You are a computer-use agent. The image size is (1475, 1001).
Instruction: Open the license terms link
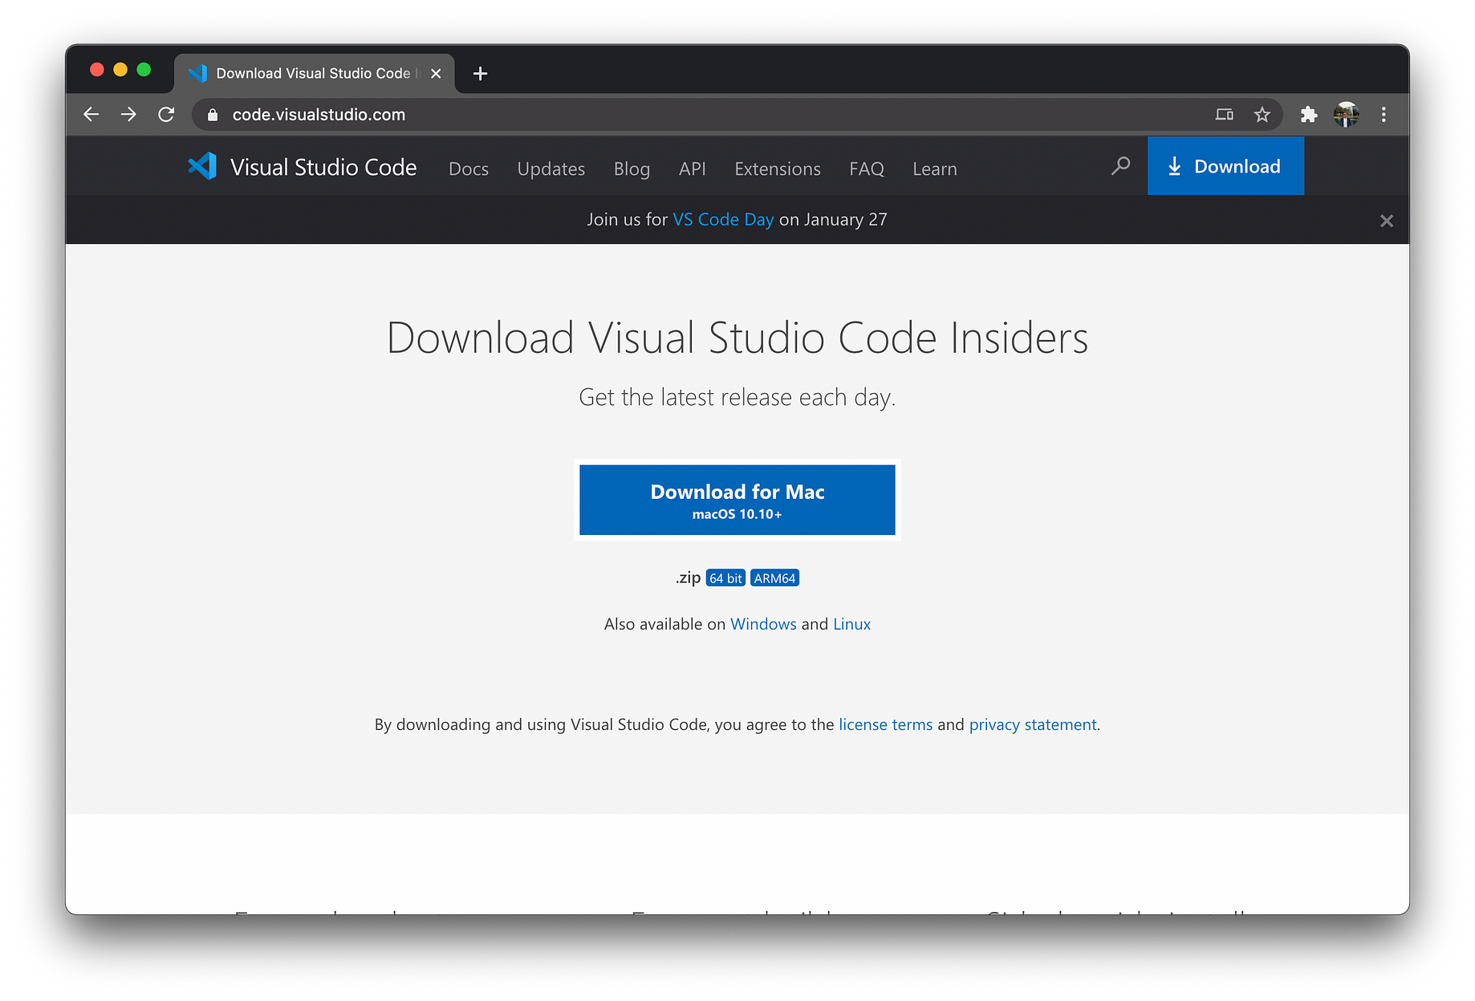click(x=886, y=724)
